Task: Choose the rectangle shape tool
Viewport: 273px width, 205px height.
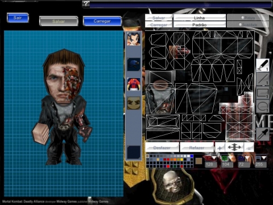Action: (x=263, y=92)
